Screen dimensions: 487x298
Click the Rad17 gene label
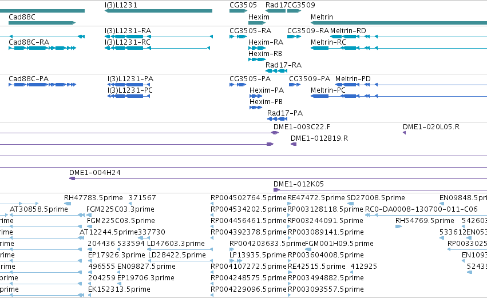click(276, 5)
